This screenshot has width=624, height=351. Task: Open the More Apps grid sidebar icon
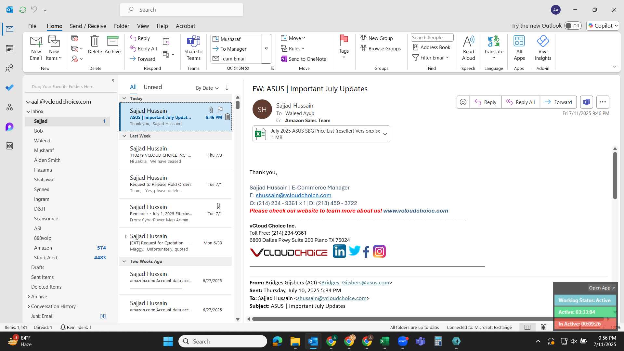pos(10,146)
